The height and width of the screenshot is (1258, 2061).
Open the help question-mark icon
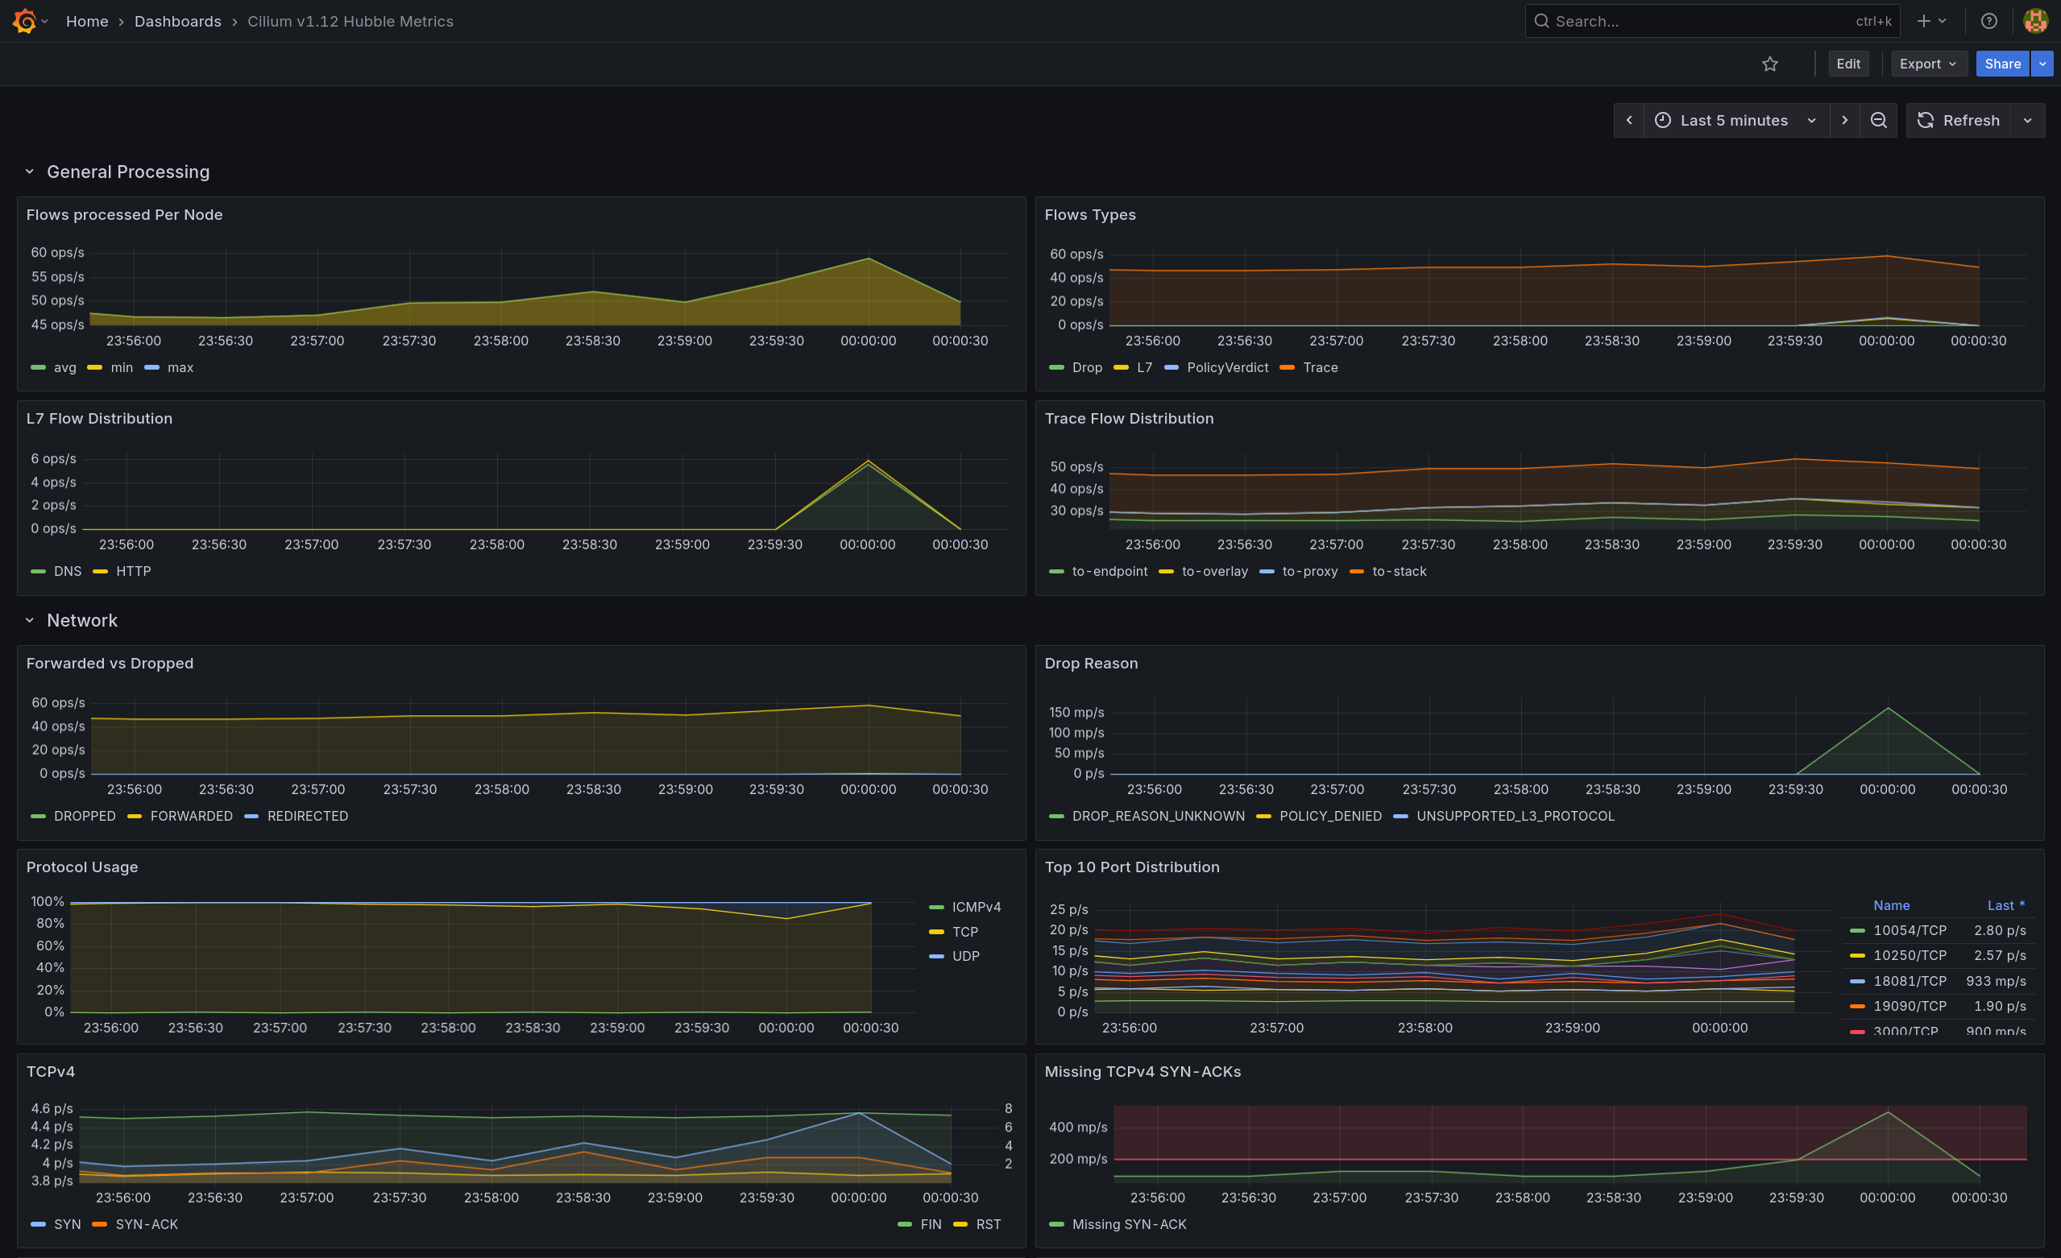(1988, 21)
